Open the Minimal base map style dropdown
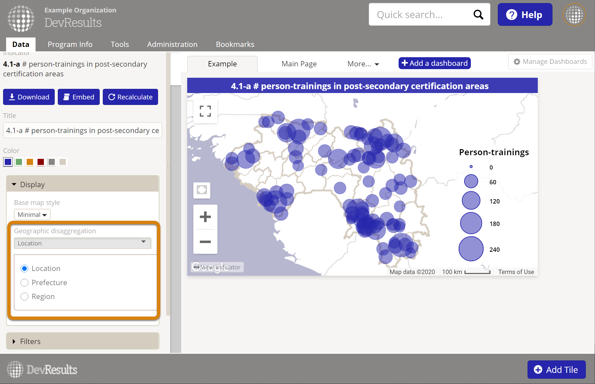The width and height of the screenshot is (595, 384). click(32, 215)
